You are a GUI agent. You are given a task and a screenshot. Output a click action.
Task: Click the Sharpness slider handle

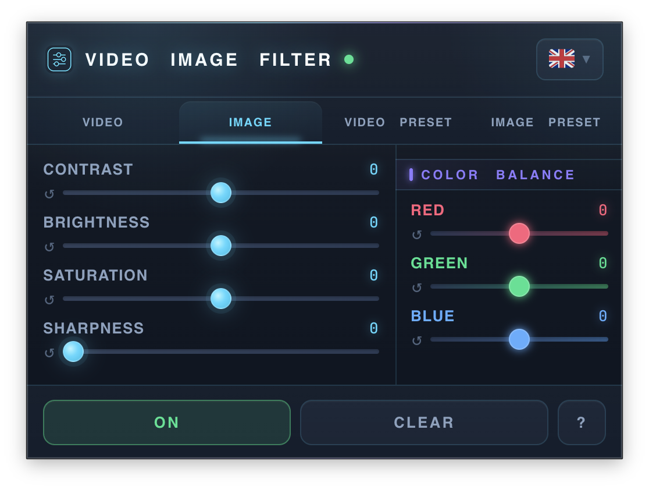tap(73, 351)
